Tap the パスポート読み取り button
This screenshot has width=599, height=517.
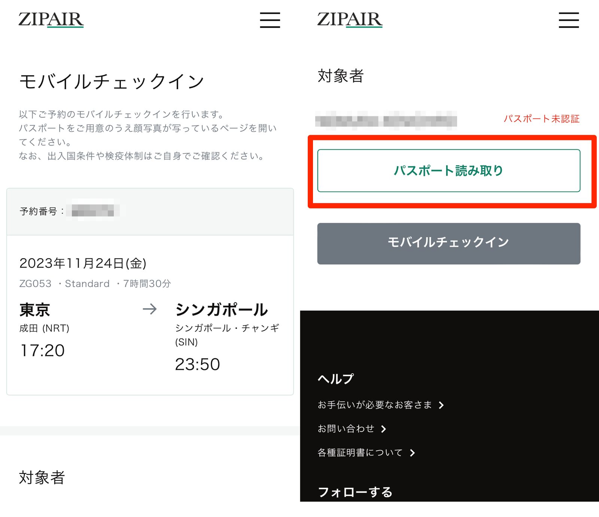click(x=449, y=171)
